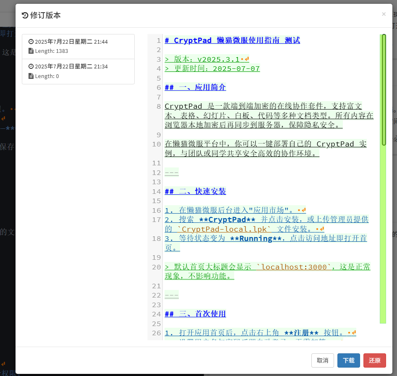Click the clock icon of the 21:34 revision

click(31, 66)
